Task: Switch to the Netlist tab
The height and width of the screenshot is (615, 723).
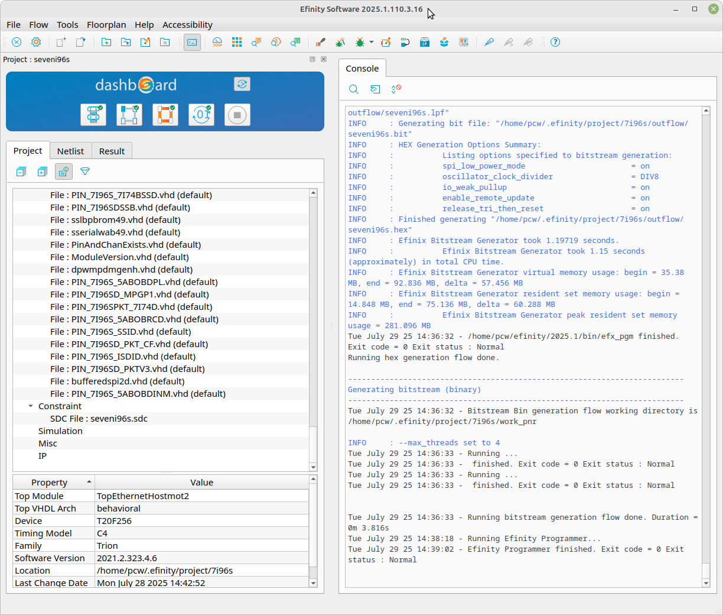Action: click(x=70, y=151)
